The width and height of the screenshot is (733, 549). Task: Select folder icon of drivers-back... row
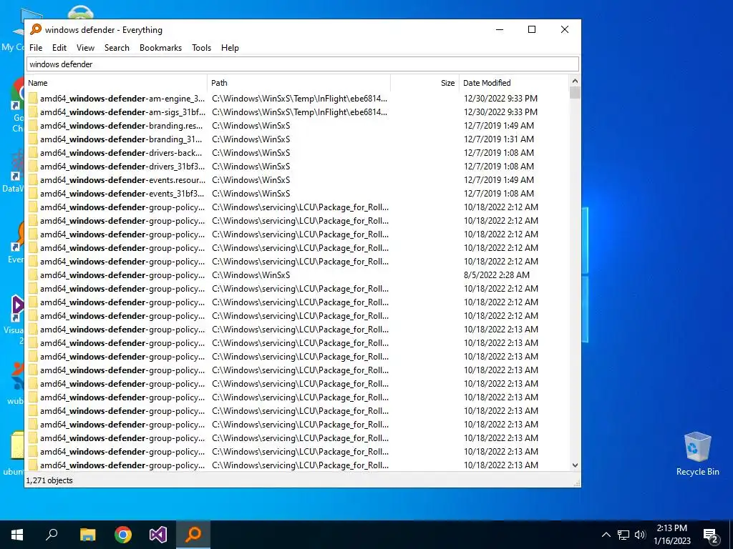33,153
